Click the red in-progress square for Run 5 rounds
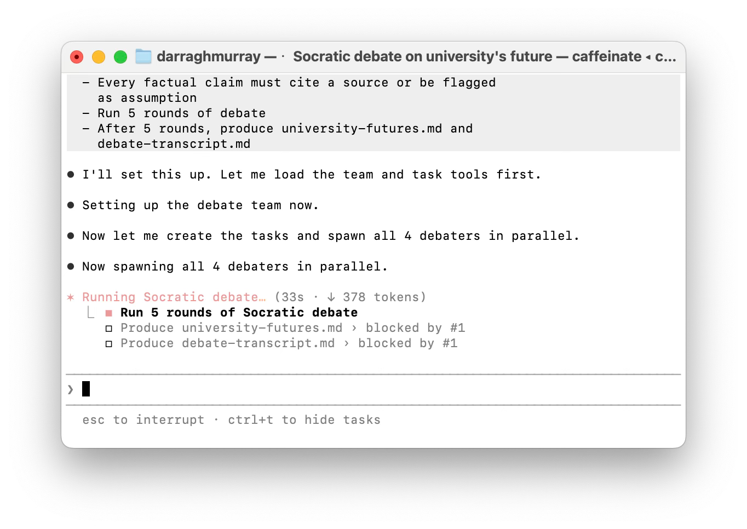This screenshot has height=529, width=747. (x=109, y=313)
